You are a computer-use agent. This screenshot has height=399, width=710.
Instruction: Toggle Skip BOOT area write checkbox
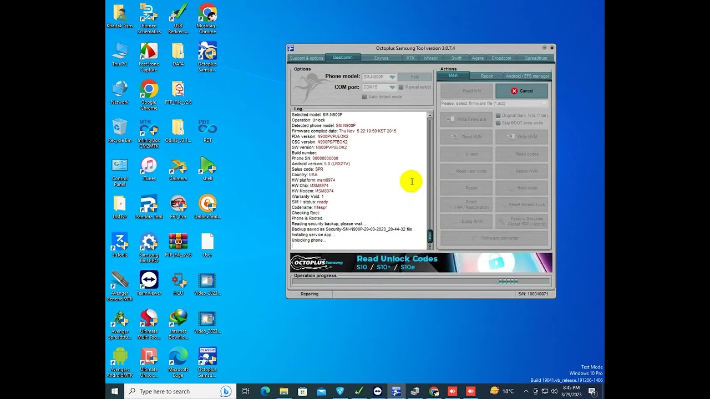[x=498, y=123]
